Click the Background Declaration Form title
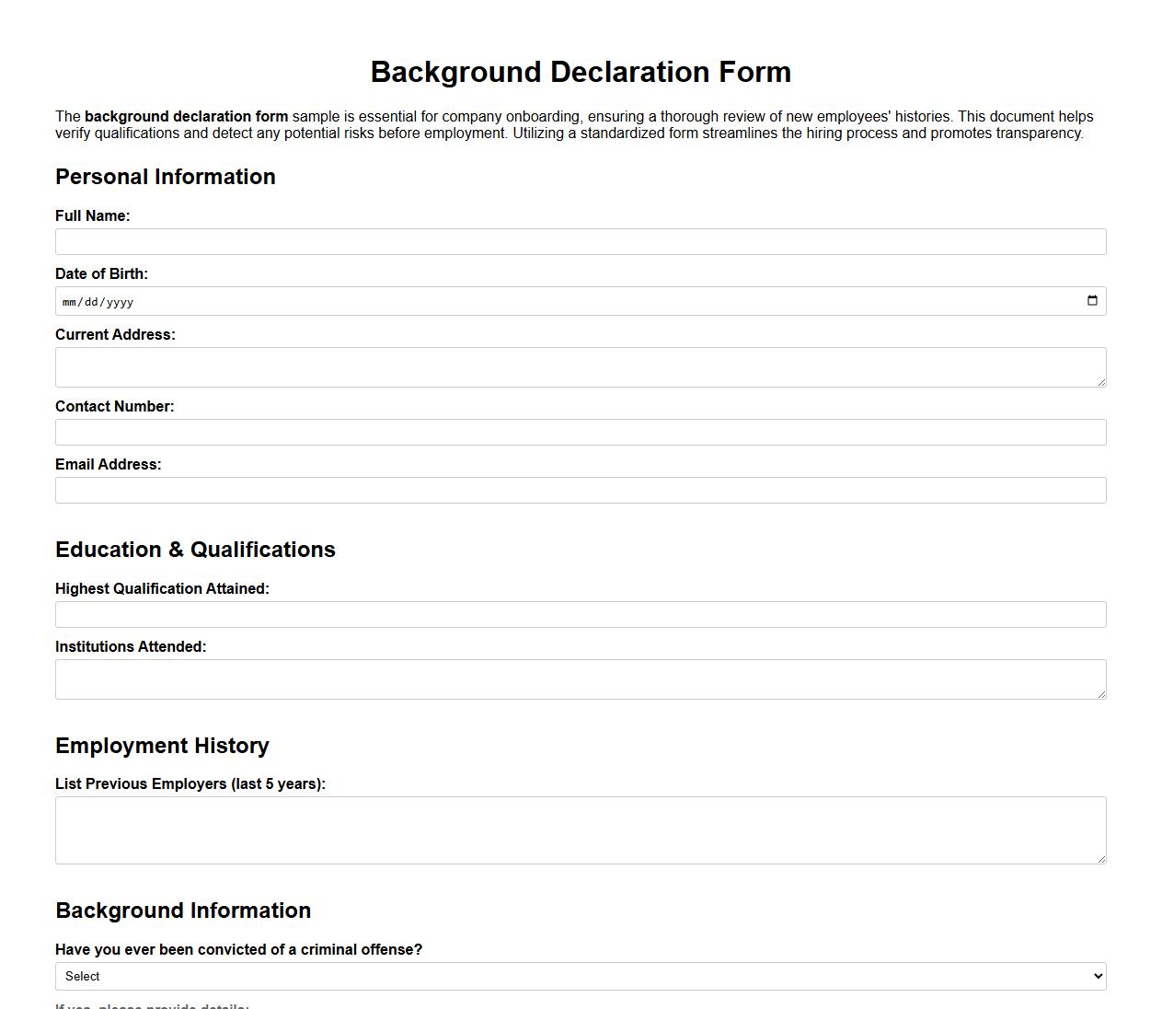1162x1009 pixels. (581, 72)
